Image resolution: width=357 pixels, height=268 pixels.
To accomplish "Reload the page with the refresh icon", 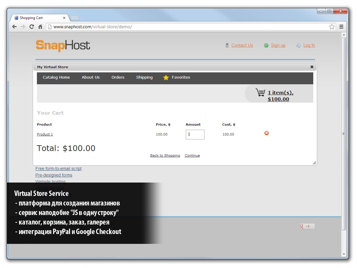I will [32, 27].
